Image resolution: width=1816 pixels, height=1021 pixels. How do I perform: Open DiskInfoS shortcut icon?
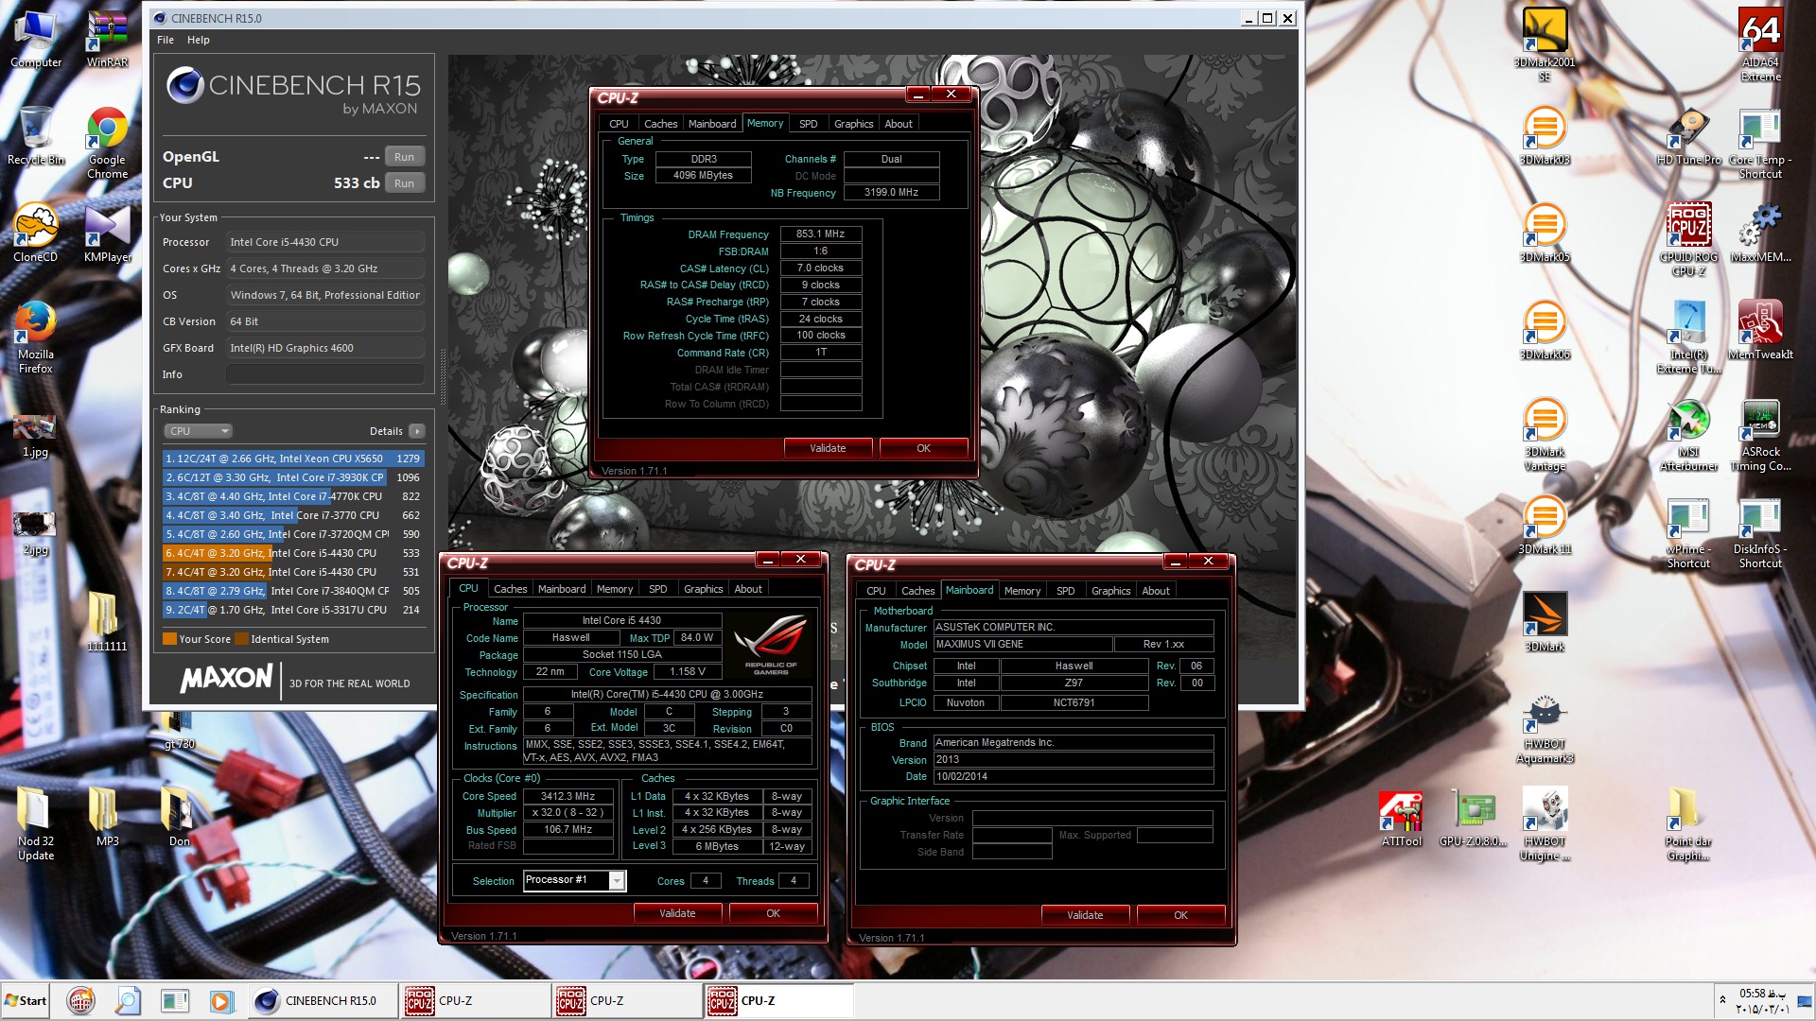coord(1760,531)
